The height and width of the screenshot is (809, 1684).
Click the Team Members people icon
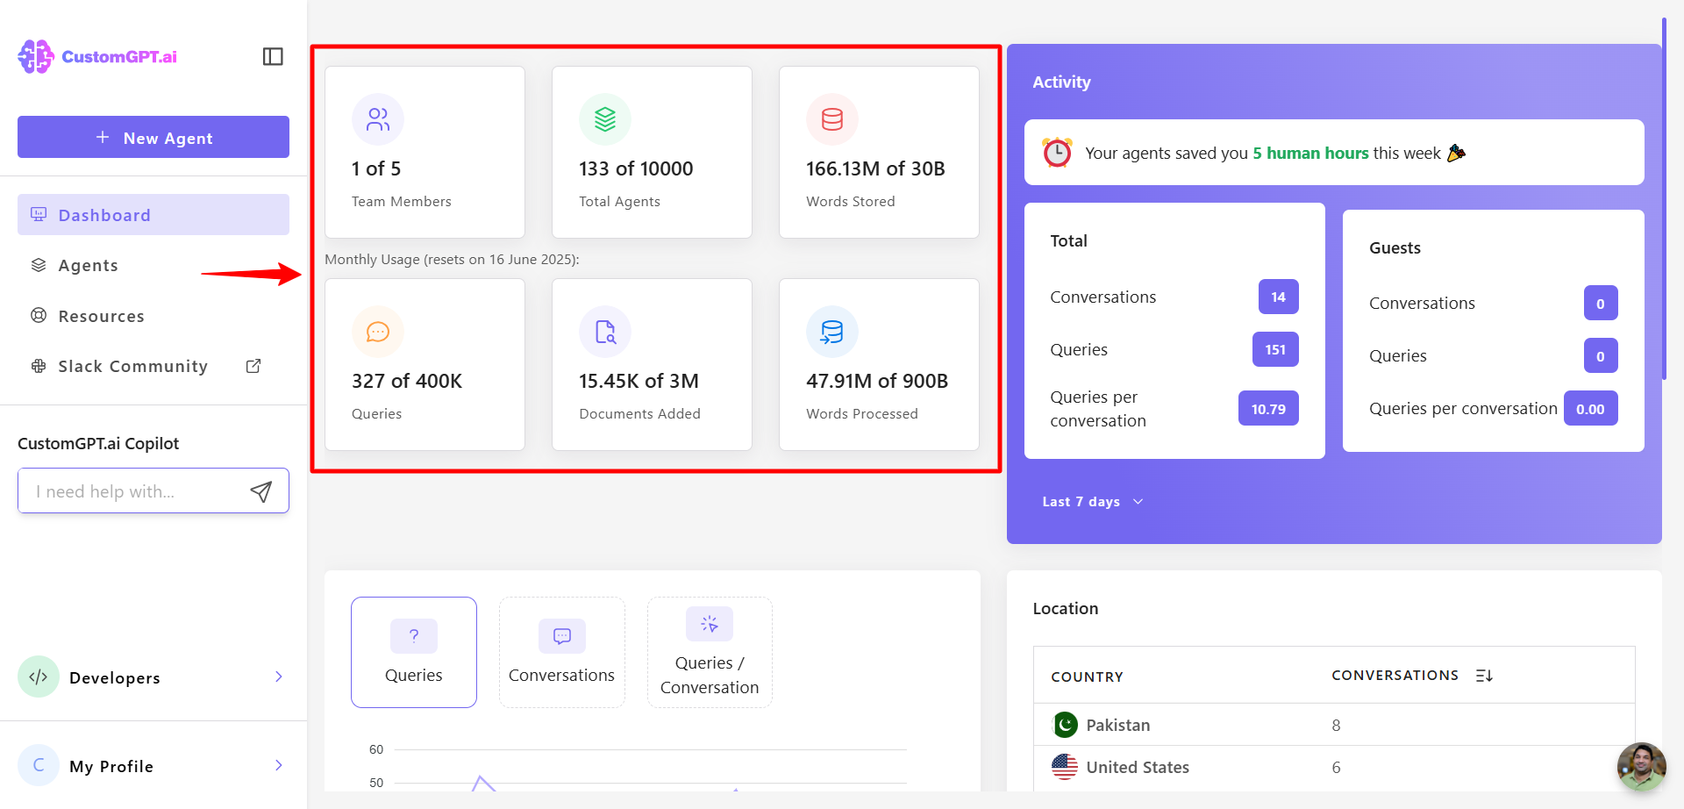[x=378, y=119]
